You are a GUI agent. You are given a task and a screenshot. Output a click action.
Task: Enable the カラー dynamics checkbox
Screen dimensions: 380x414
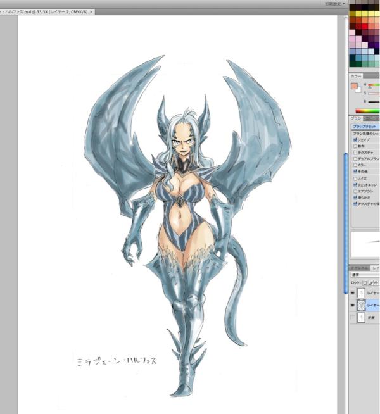[355, 165]
